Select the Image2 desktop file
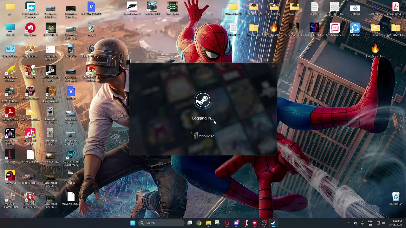Image resolution: width=406 pixels, height=228 pixels. tap(91, 30)
